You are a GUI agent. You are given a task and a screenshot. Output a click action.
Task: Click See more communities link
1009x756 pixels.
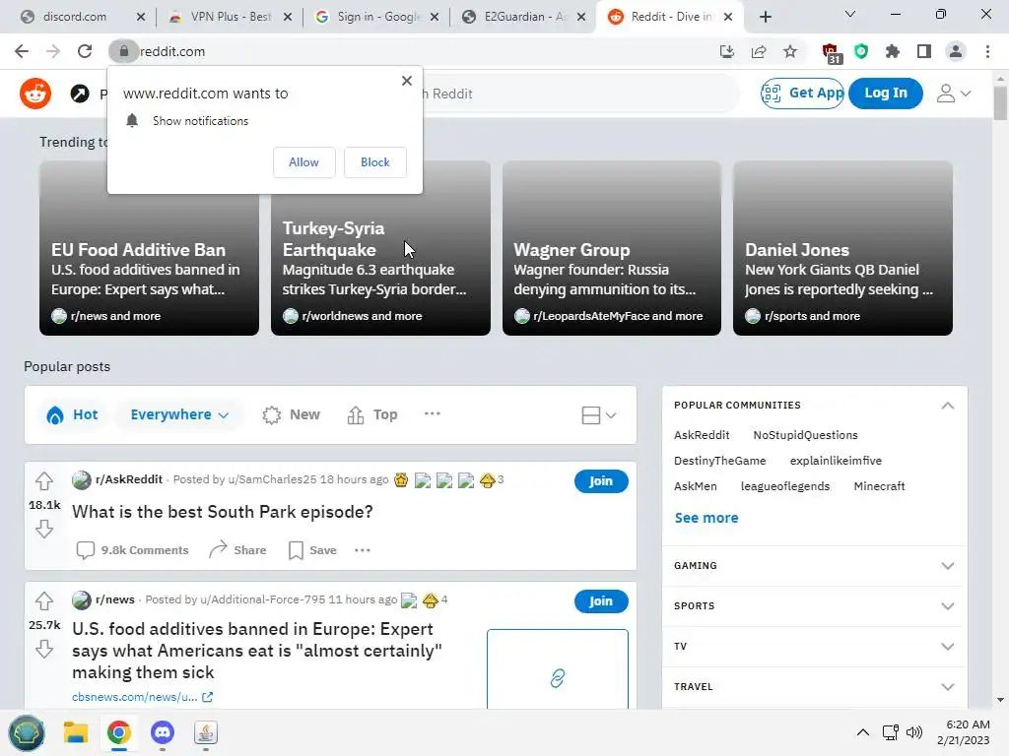(706, 518)
